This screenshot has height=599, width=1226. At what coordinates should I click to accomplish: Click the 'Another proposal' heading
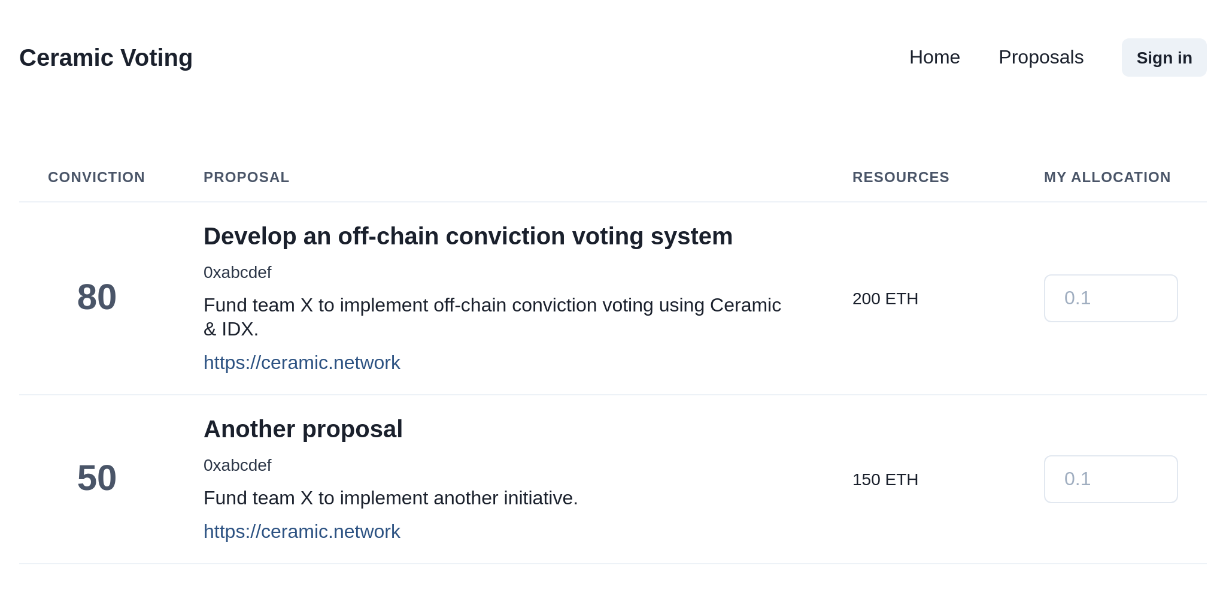click(x=303, y=429)
